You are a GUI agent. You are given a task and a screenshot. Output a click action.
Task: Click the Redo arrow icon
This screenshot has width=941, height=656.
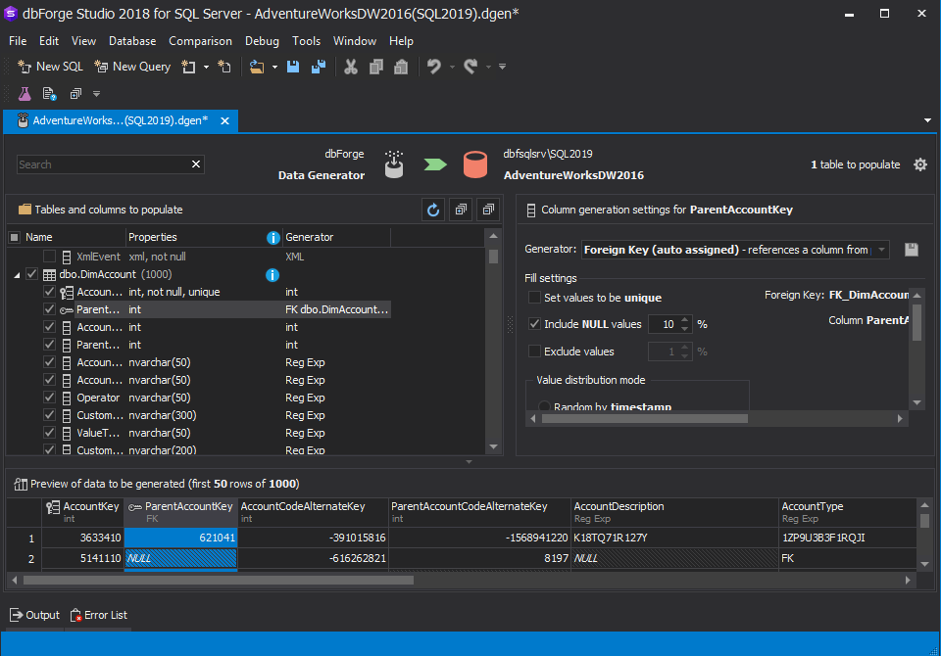[471, 67]
